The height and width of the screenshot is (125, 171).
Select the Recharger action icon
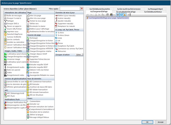(x=28, y=38)
